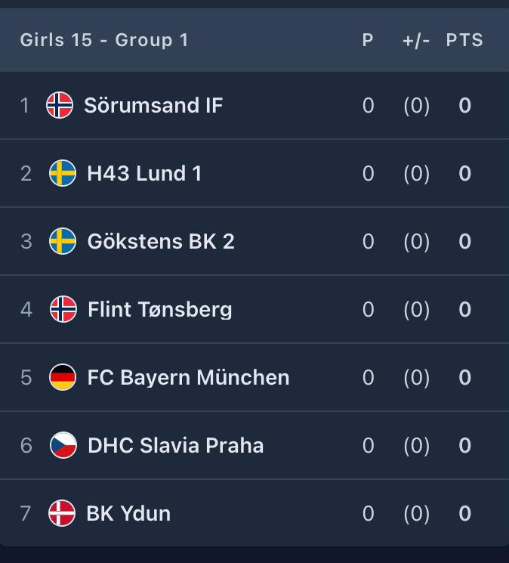
Task: Select the BK Ydun team name
Action: coord(128,513)
